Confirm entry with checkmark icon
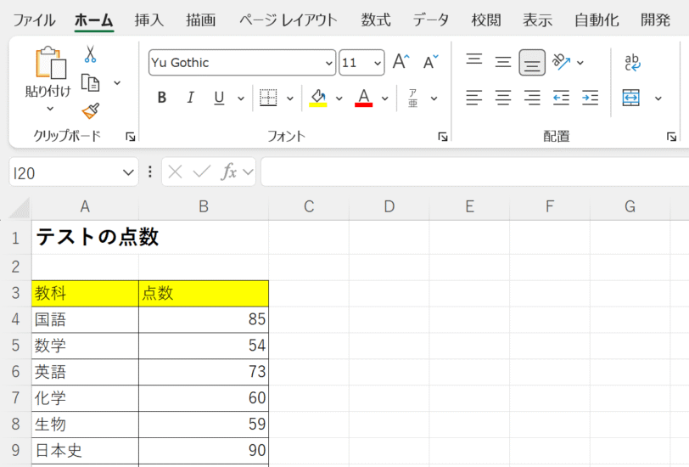Viewport: 689px width, 467px height. pyautogui.click(x=202, y=172)
